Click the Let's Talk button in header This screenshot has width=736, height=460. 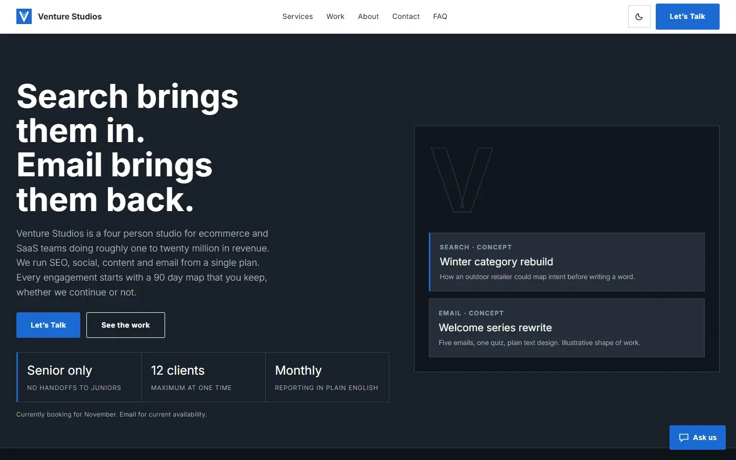click(x=687, y=16)
